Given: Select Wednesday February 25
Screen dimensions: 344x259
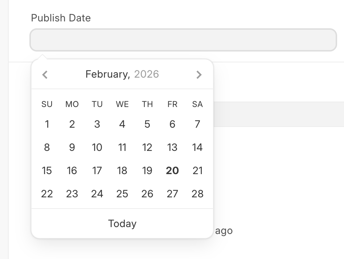Looking at the screenshot, I should point(122,194).
